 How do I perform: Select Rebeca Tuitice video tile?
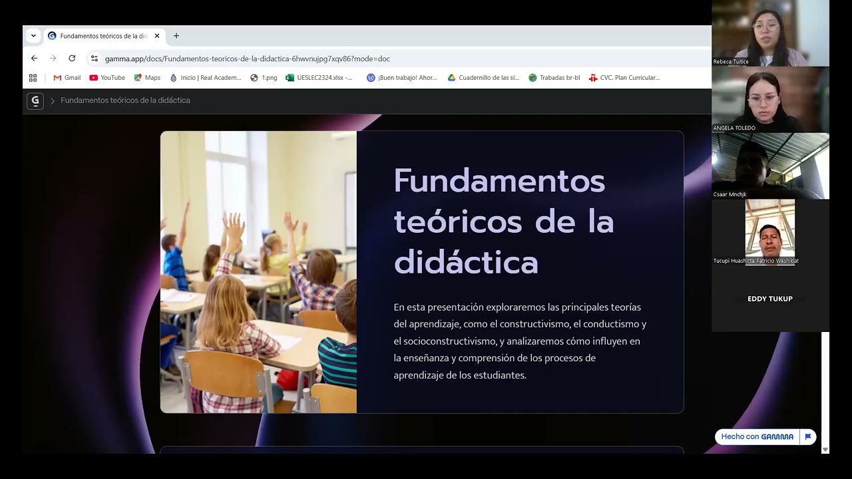pos(770,33)
